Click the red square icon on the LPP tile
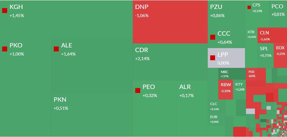 (213, 58)
